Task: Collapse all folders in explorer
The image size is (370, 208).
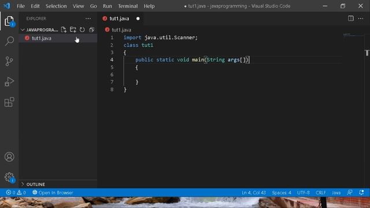Action: [x=91, y=29]
